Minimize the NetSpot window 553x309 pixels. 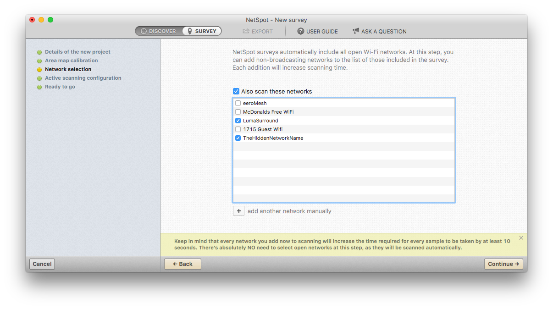(x=41, y=20)
